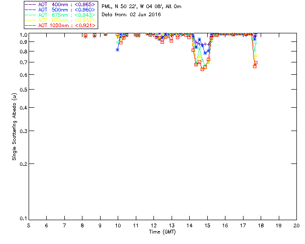Click the 20 x-axis hour label
Image resolution: width=305 pixels, height=244 pixels.
(x=296, y=225)
